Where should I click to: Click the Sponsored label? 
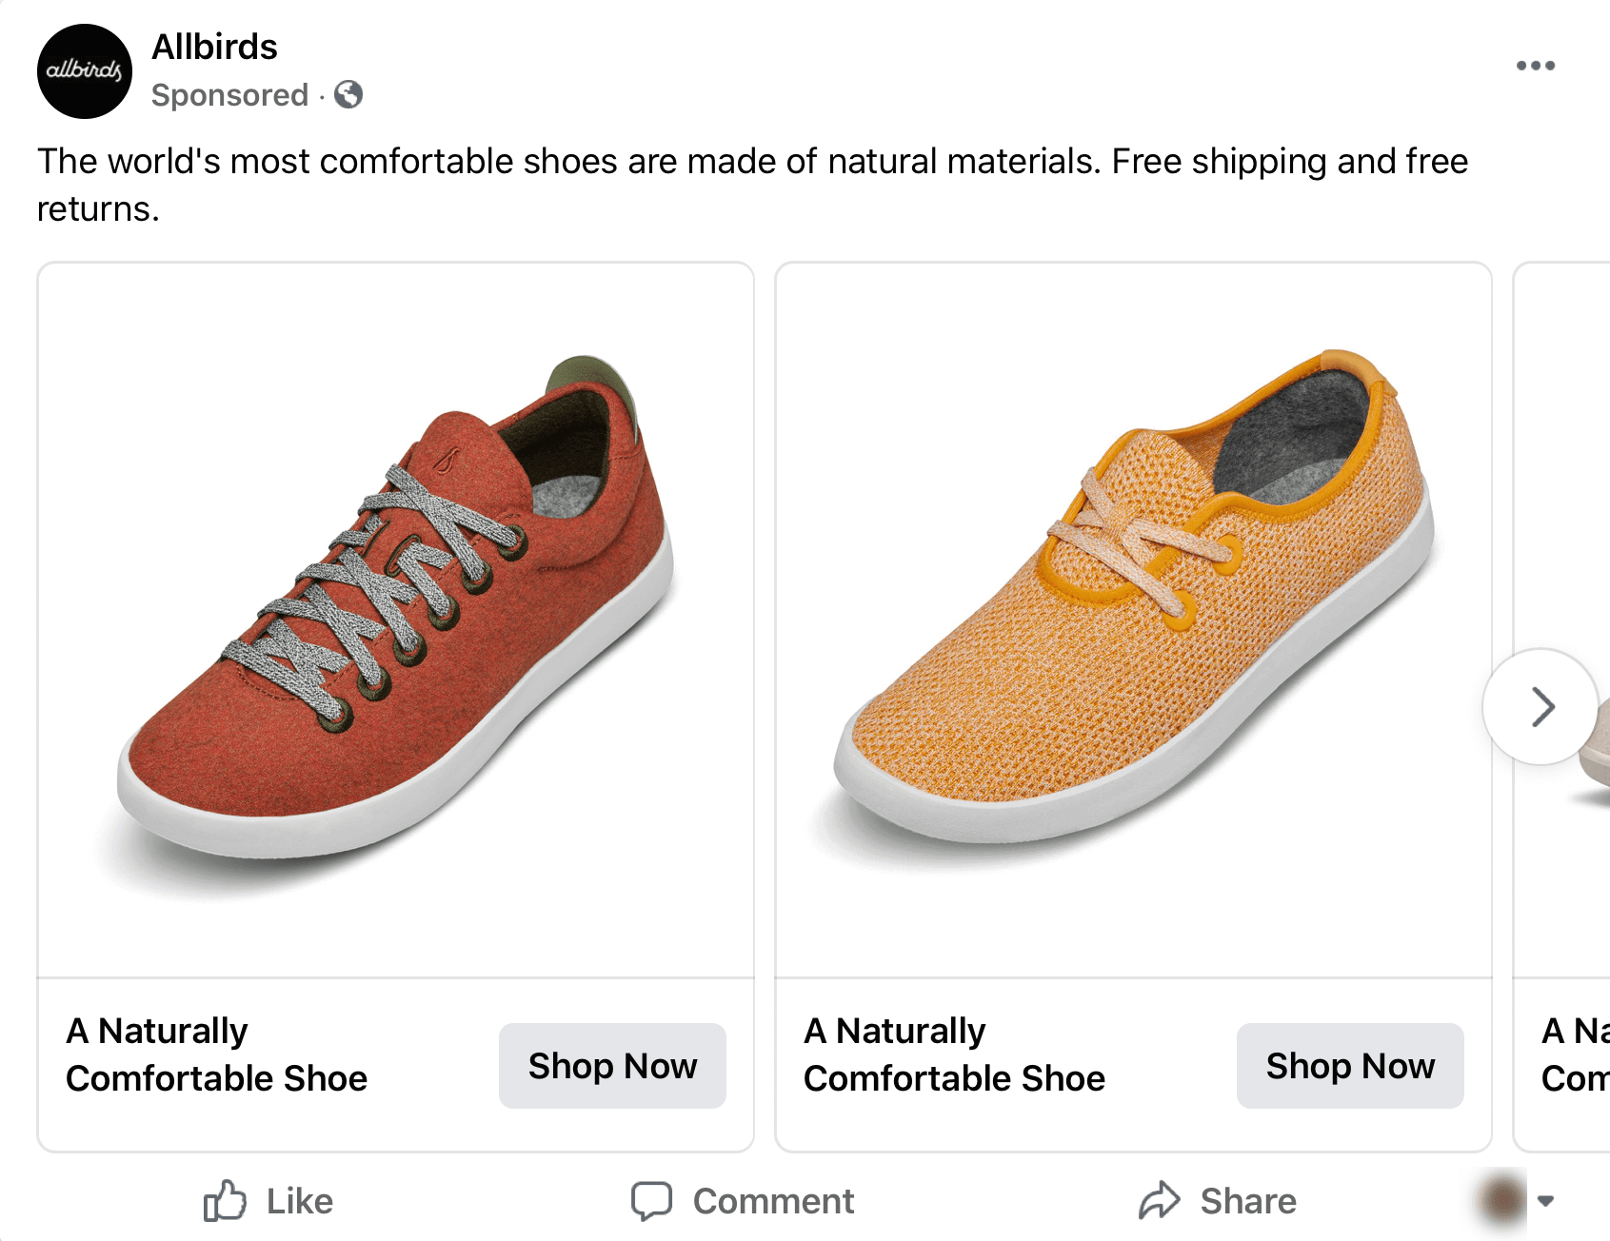229,95
